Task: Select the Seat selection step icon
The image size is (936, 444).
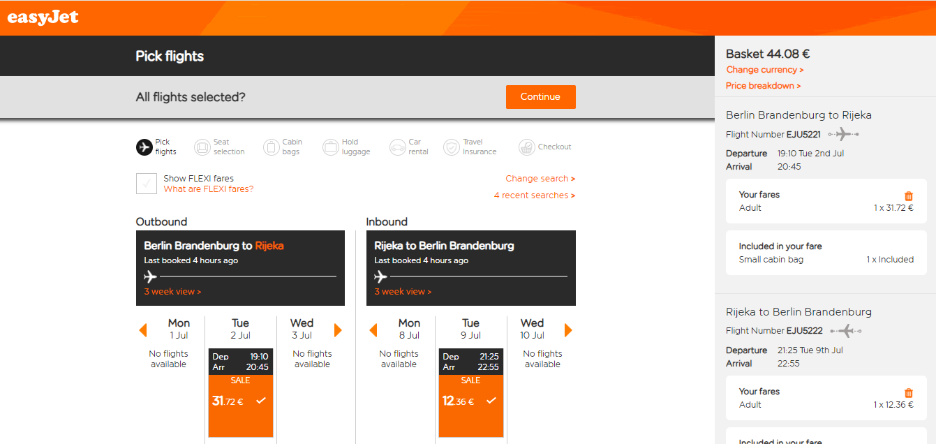Action: click(202, 147)
